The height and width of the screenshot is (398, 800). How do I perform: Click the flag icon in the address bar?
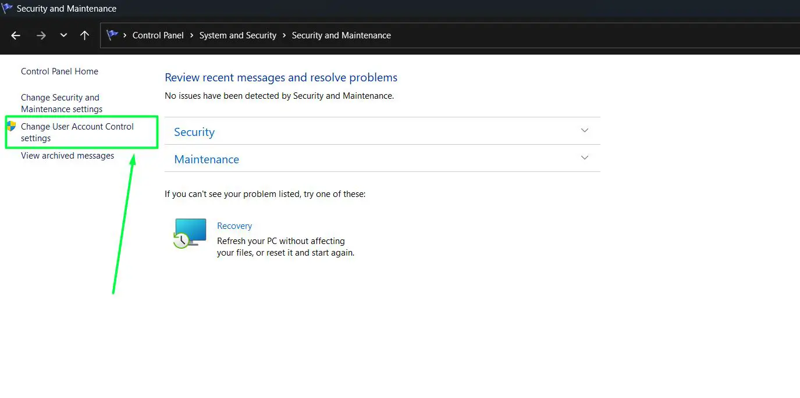point(112,35)
